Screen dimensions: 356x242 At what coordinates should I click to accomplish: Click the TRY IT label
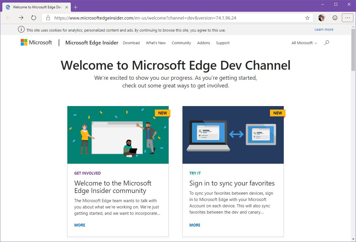coord(195,173)
